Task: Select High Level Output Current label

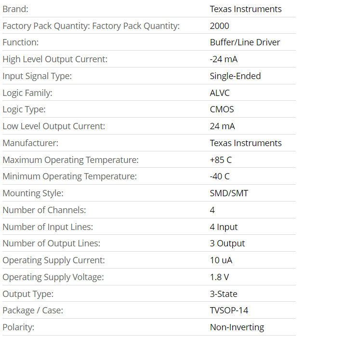Action: [x=55, y=59]
